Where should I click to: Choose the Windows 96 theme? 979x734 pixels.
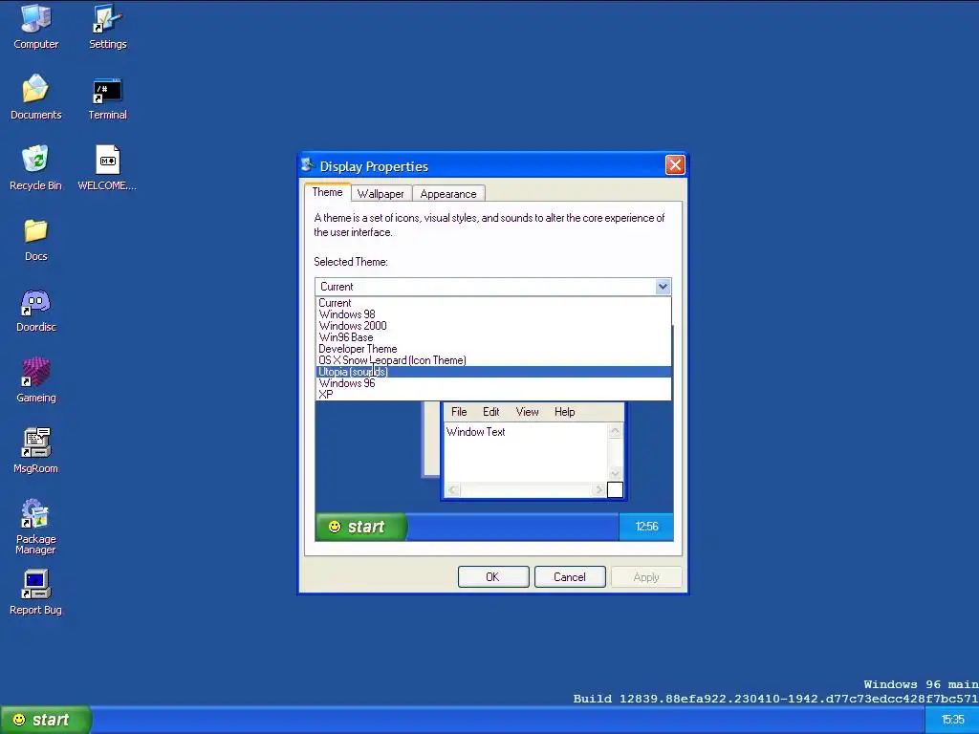point(493,383)
